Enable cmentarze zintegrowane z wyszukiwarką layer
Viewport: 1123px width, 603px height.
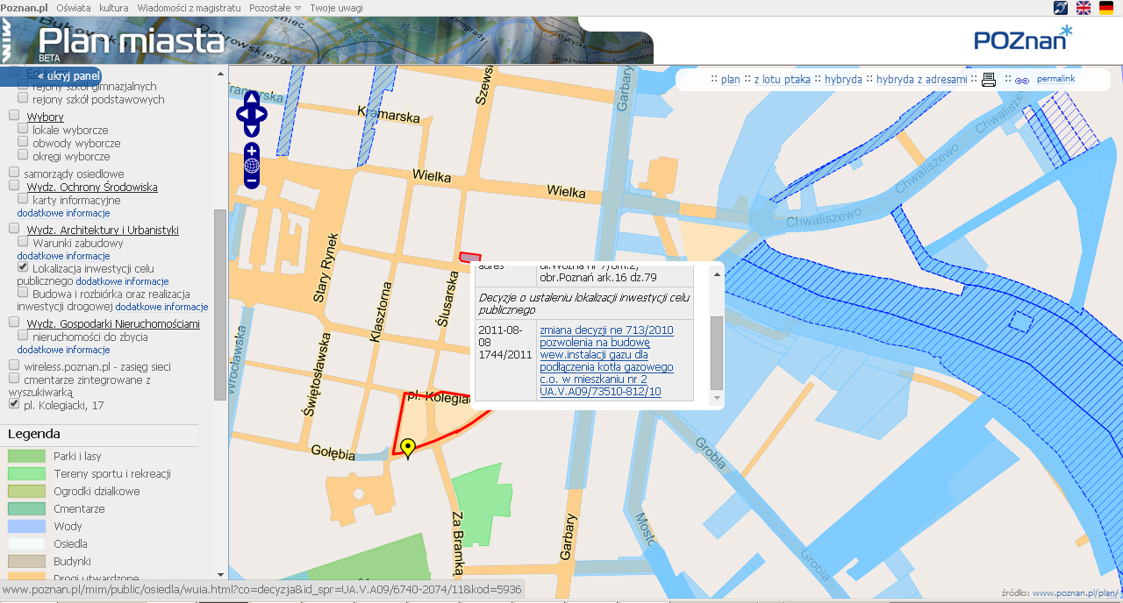coord(14,378)
